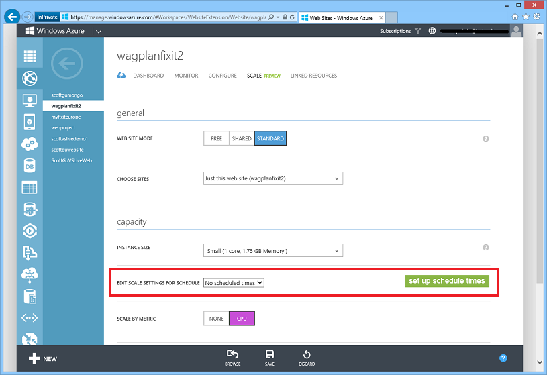This screenshot has width=547, height=375.
Task: Click help icon next to Instance Size
Action: (x=486, y=248)
